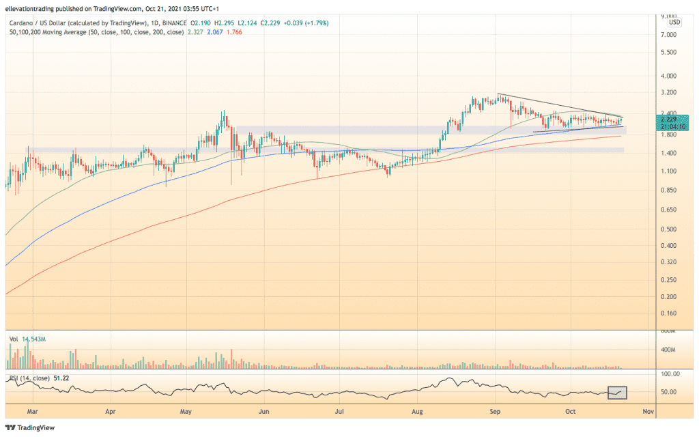Click the 1.100 price scale label

pos(668,171)
